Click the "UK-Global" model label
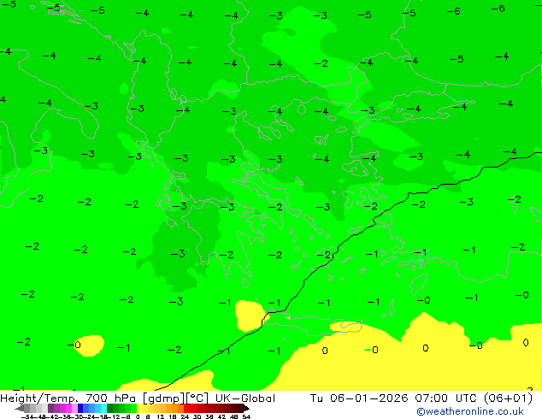The height and width of the screenshot is (419, 542). (245, 398)
